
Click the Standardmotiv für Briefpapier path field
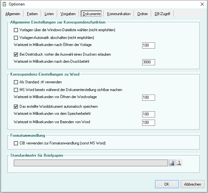coord(91,163)
